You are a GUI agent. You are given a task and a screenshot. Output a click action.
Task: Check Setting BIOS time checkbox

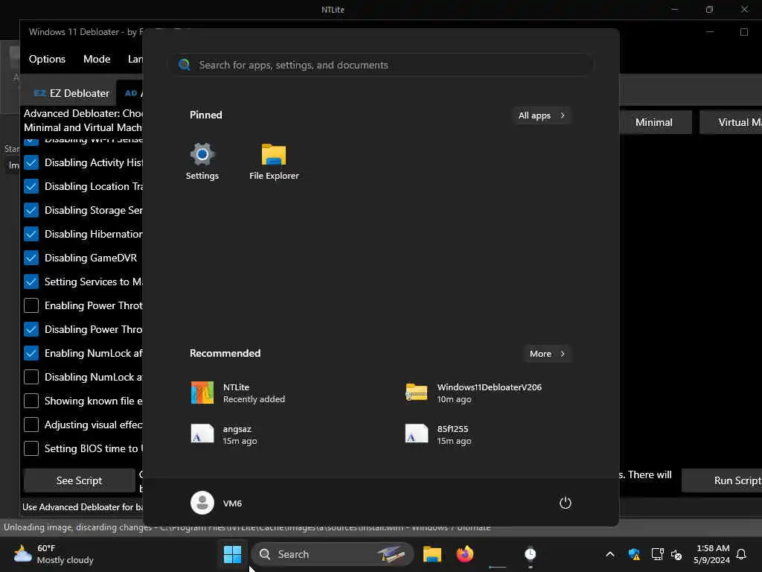31,448
